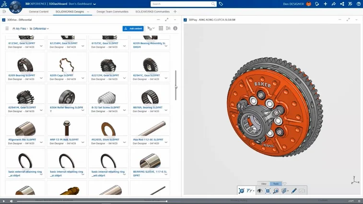Expand options for 6209 Bearing.SLDPRT
363x204 pixels.
(41, 78)
